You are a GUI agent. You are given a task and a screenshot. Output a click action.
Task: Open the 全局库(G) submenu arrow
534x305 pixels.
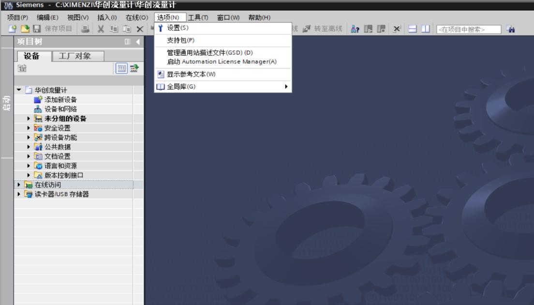pos(286,87)
